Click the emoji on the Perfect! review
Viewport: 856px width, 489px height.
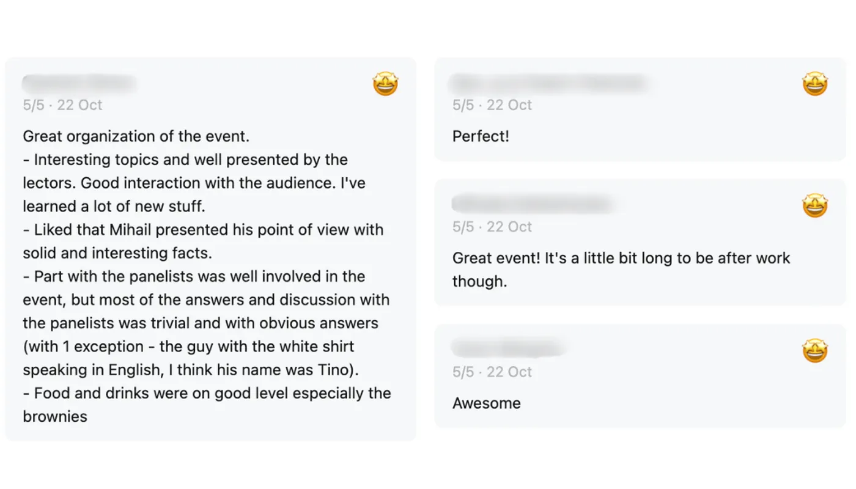[x=815, y=84]
